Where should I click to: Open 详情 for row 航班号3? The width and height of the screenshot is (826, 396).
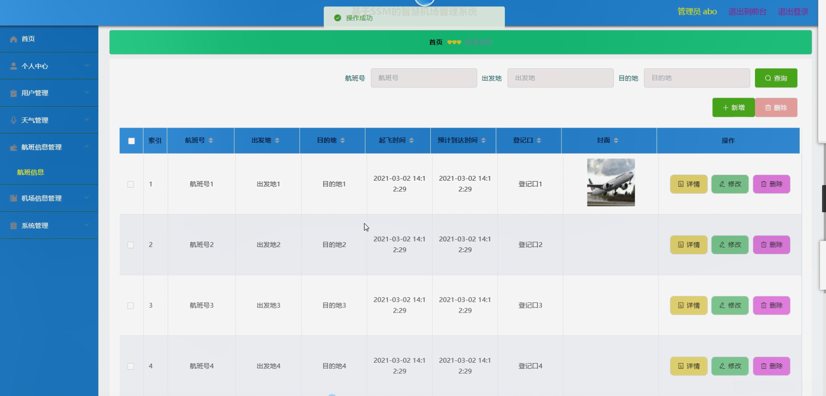pyautogui.click(x=689, y=305)
